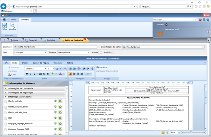Click Localizar to find text

[102, 67]
